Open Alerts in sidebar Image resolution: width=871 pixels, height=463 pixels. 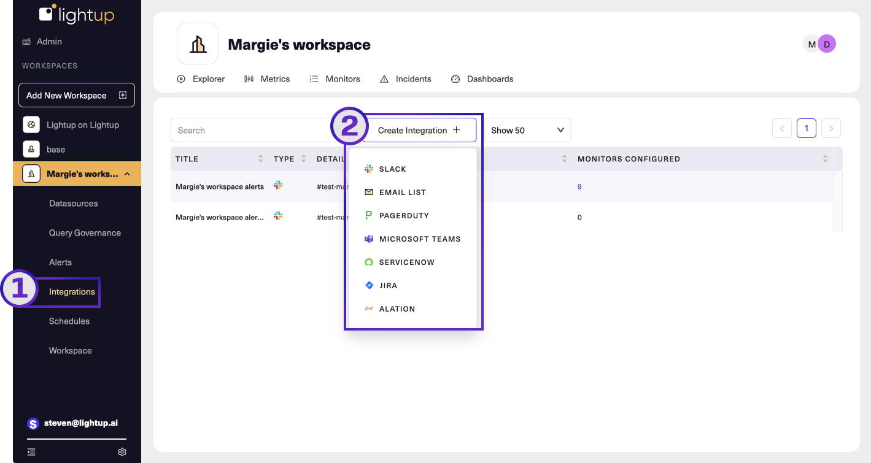[x=60, y=262]
